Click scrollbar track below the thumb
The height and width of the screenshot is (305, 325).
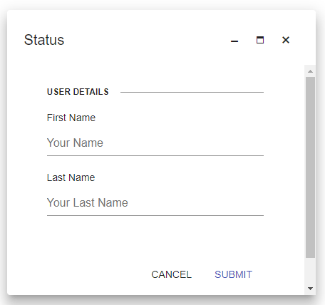coord(310,270)
